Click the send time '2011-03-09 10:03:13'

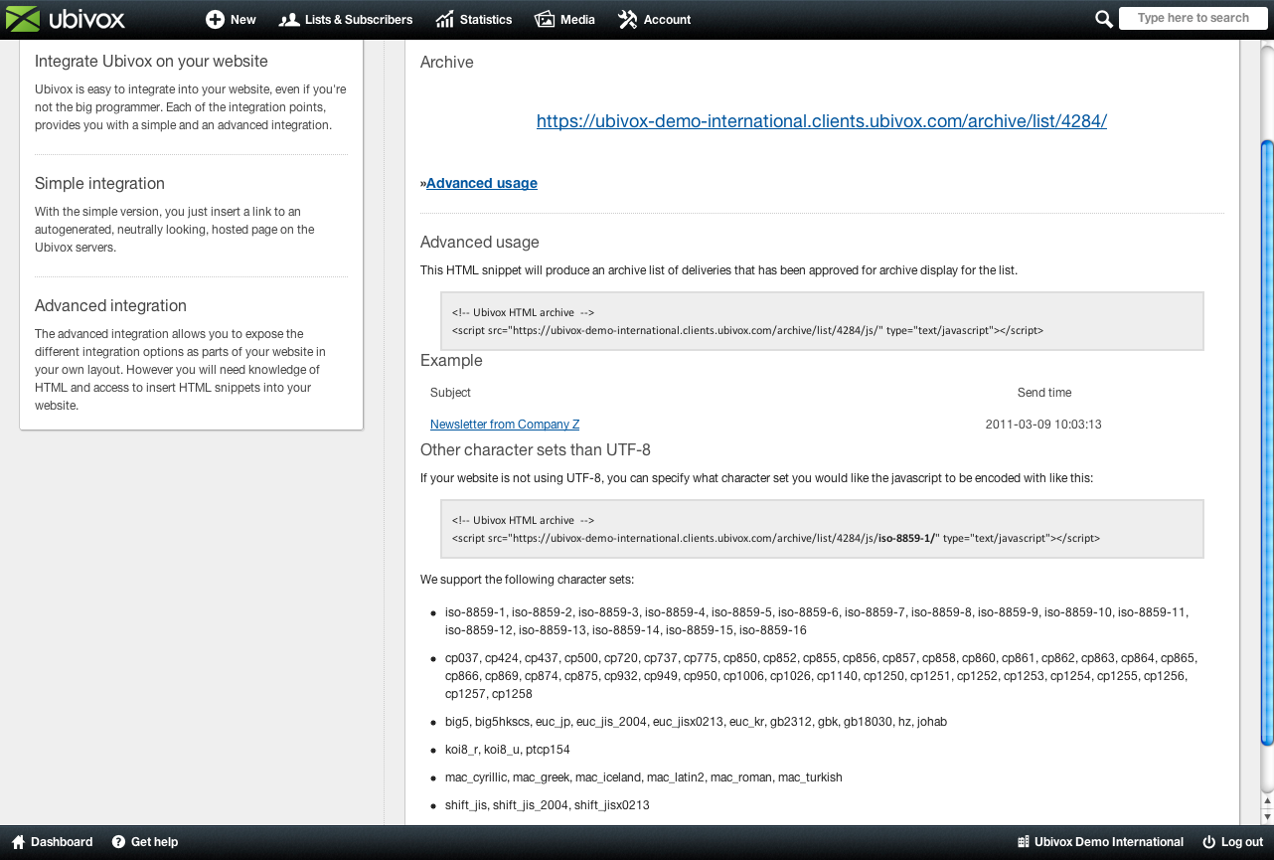[x=1043, y=425]
